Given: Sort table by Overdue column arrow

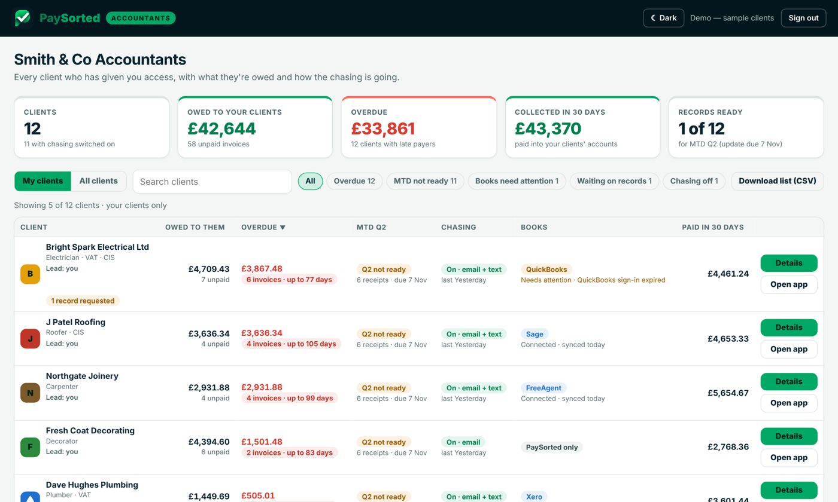Looking at the screenshot, I should click(283, 228).
